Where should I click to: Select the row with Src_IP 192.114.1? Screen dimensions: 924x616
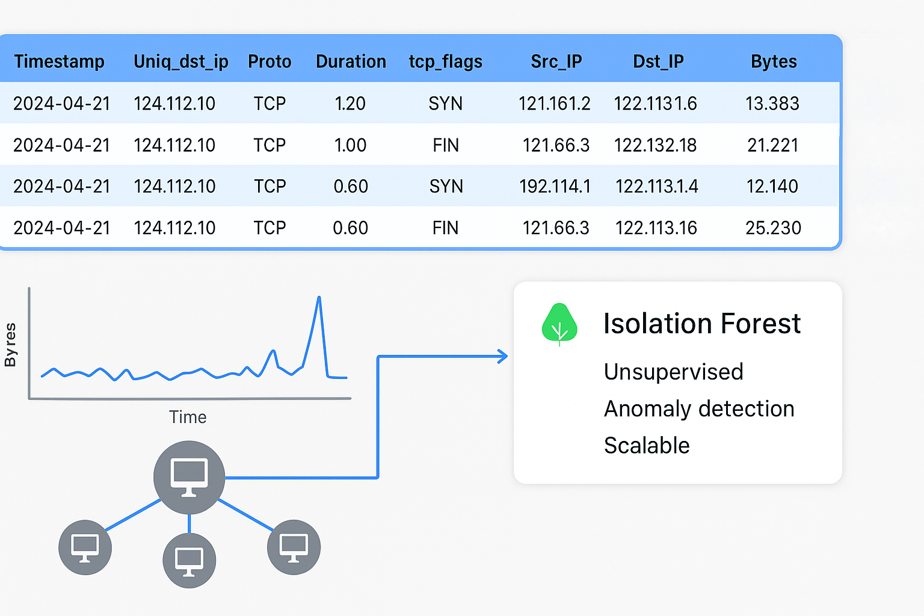421,186
